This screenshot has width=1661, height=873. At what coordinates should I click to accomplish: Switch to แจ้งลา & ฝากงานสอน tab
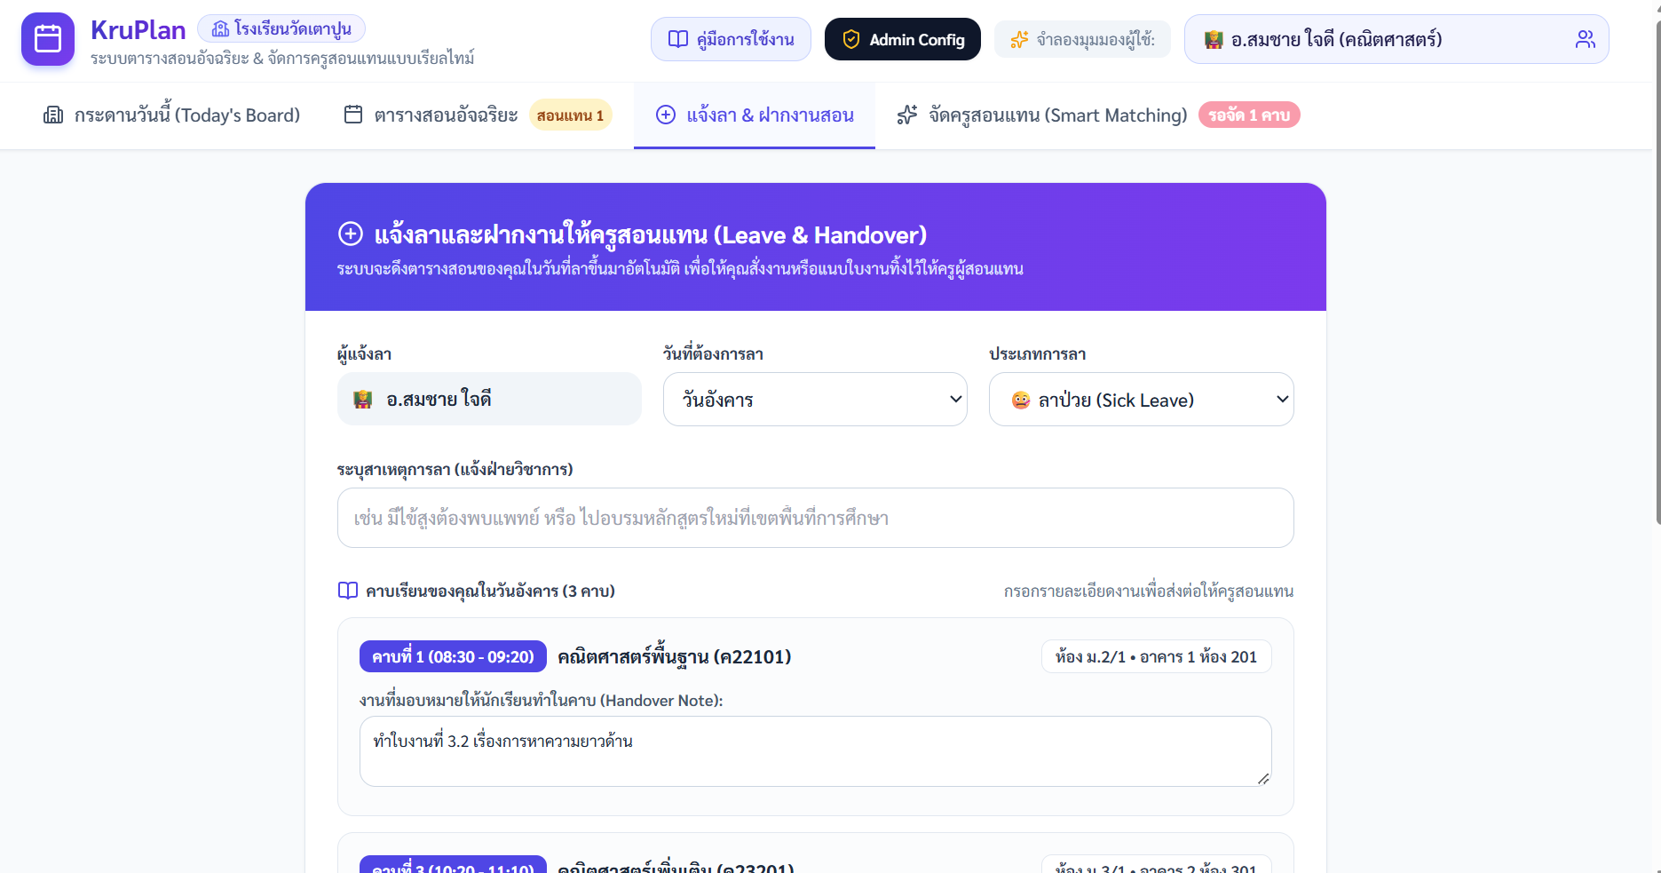755,115
